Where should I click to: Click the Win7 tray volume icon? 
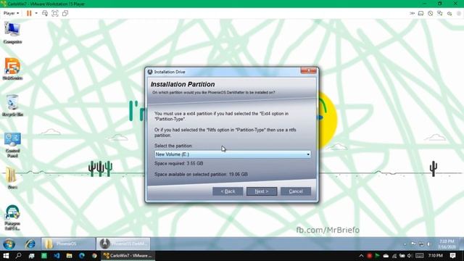point(428,244)
